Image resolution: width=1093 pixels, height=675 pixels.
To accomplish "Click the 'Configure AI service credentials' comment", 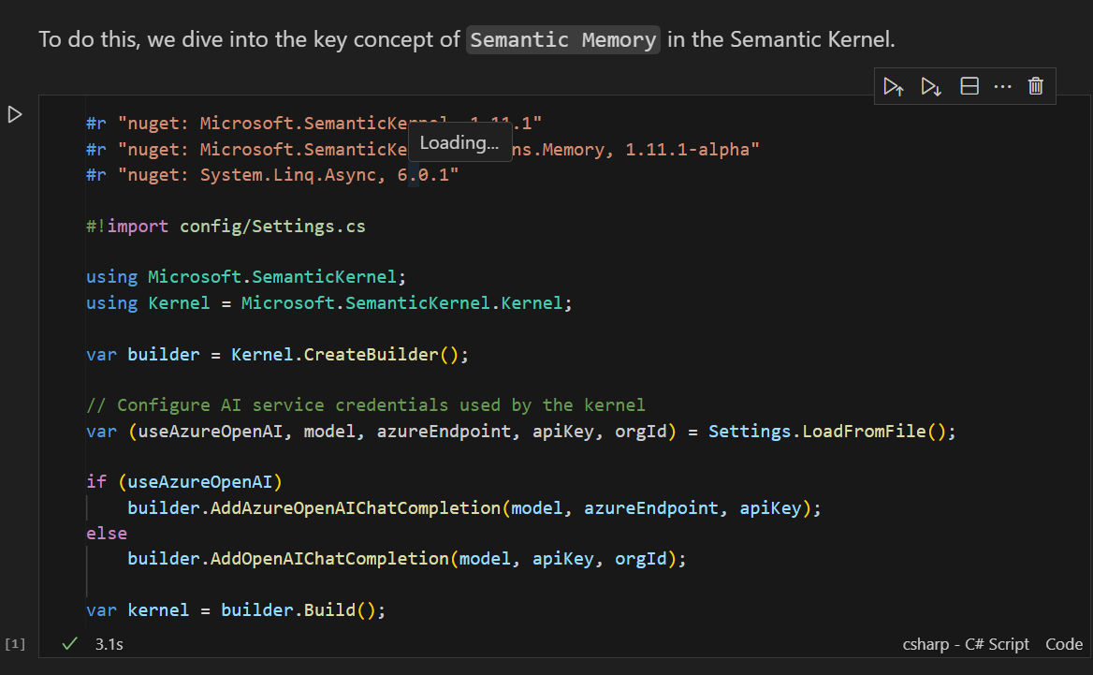I will pyautogui.click(x=365, y=405).
